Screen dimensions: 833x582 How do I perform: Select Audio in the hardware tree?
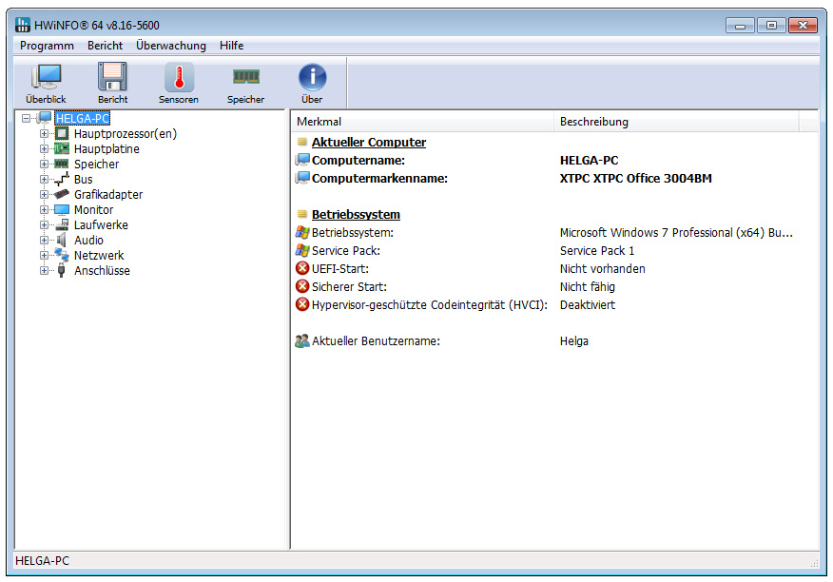[88, 241]
